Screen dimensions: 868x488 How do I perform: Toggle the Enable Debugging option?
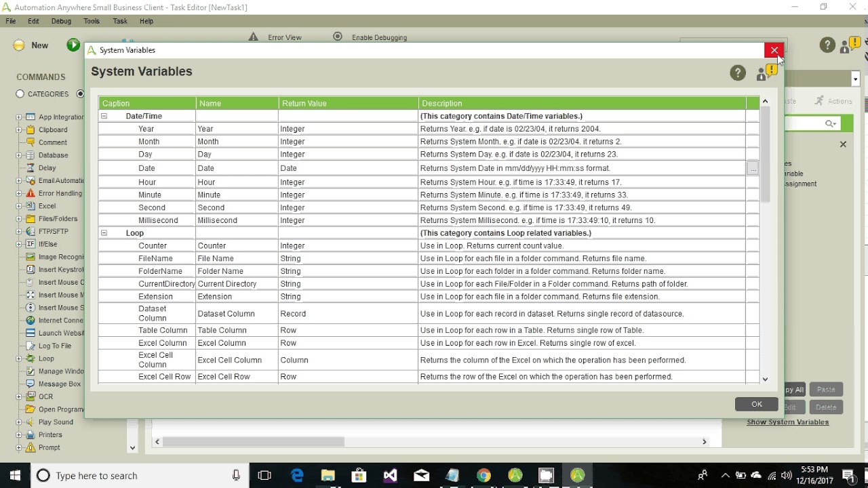pos(338,37)
